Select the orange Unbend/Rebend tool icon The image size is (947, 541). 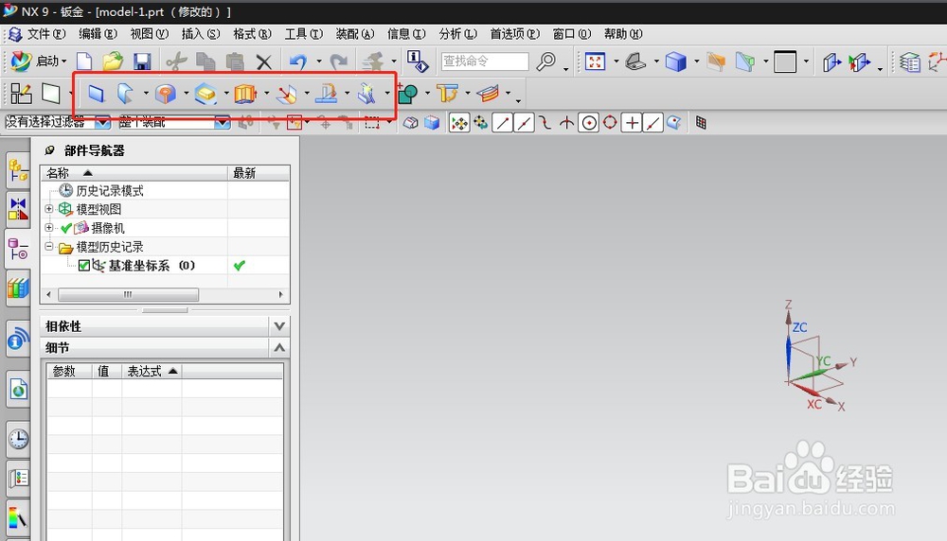[x=245, y=94]
